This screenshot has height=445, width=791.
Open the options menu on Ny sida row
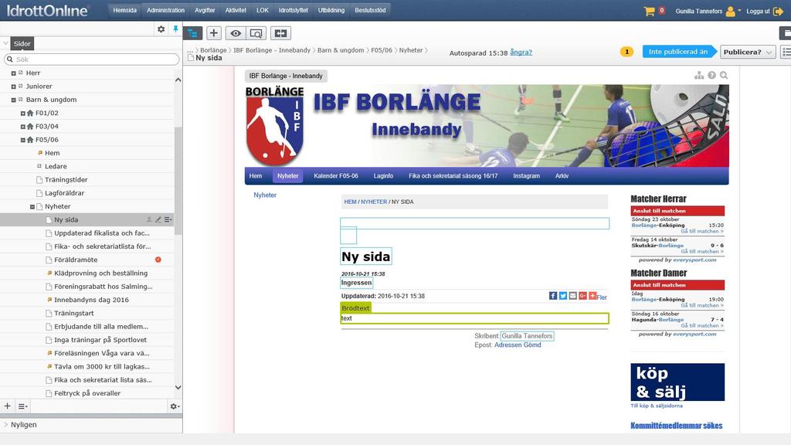[168, 219]
